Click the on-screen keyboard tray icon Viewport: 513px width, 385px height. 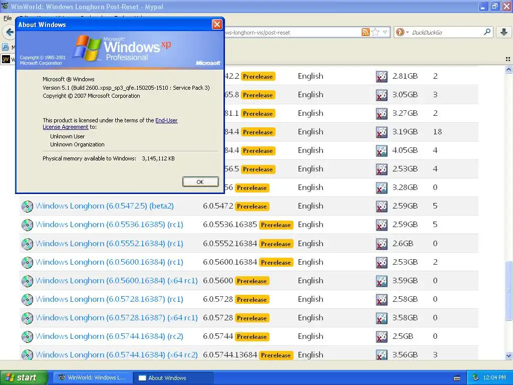point(457,378)
